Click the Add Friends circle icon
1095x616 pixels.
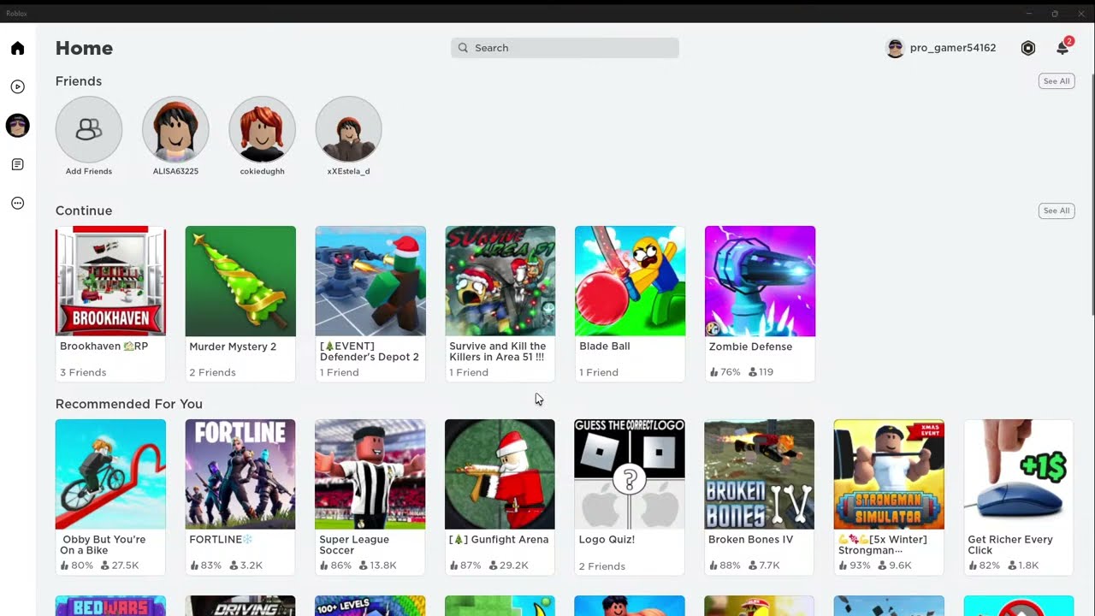pos(89,129)
